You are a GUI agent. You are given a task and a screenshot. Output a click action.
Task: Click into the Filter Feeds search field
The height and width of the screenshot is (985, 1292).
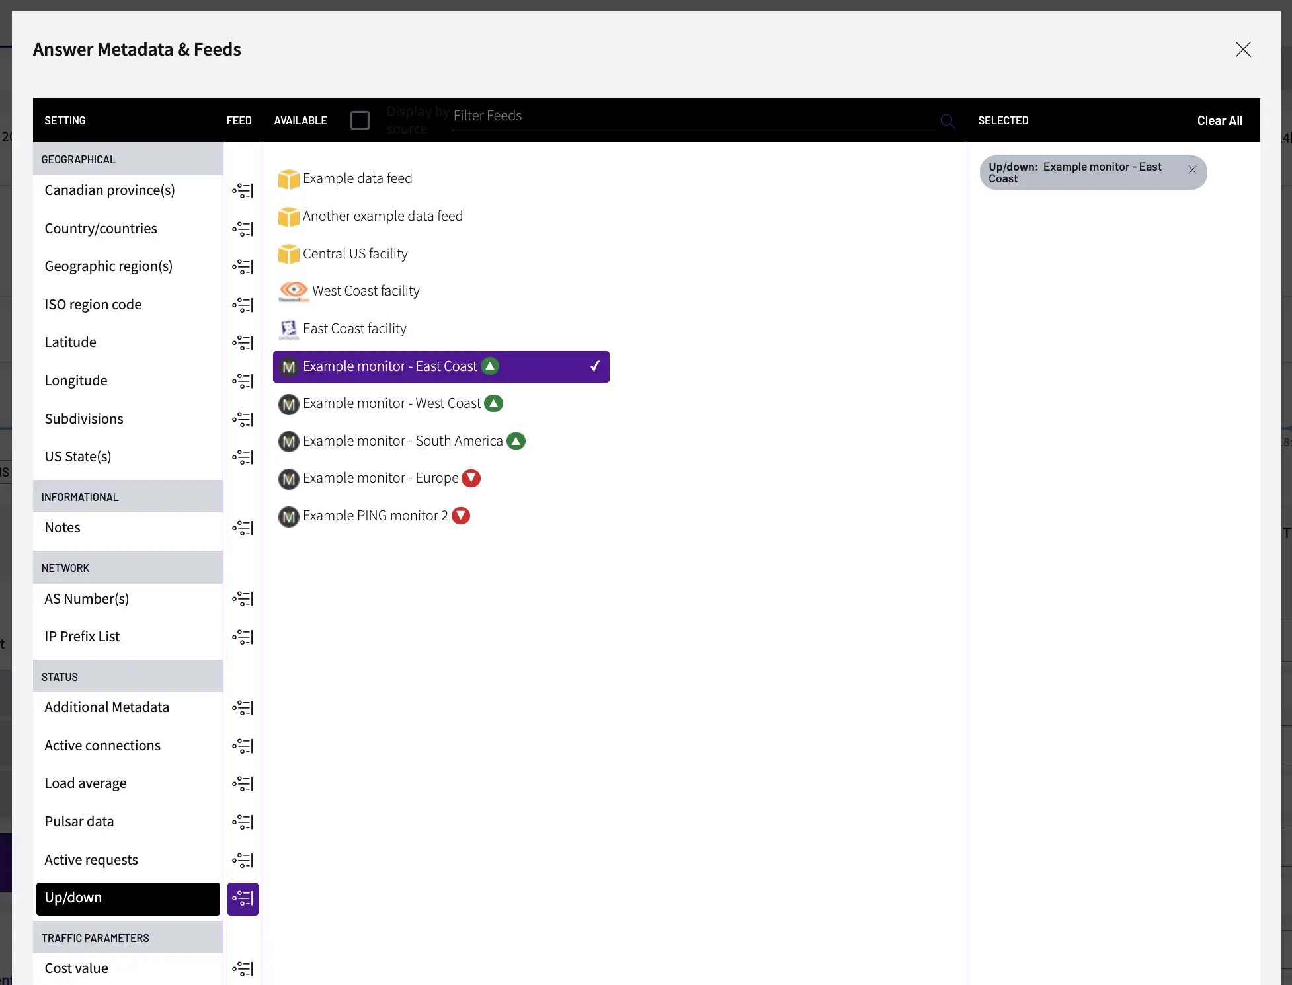pos(694,116)
